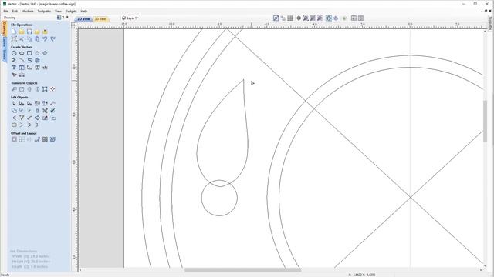
Task: Open the Toolpaths menu
Action: click(44, 11)
